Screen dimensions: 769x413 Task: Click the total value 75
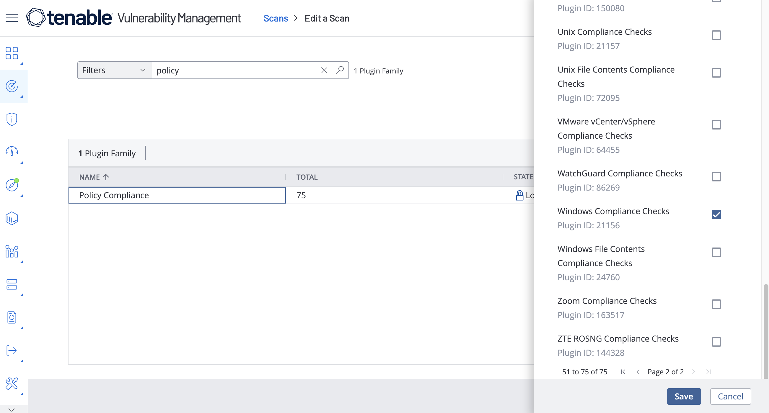(x=301, y=195)
